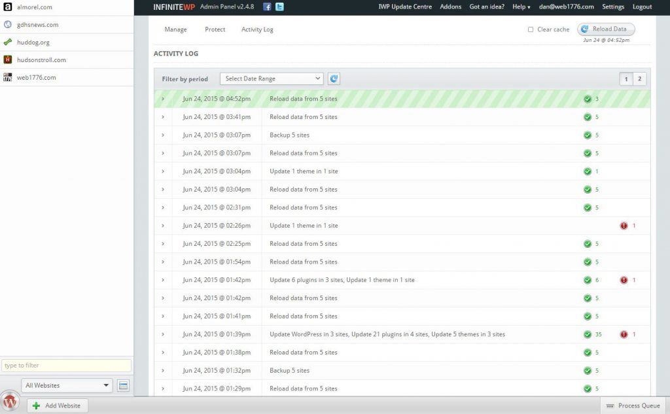670x414 pixels.
Task: Expand the 01:39pm Update WordPress entry
Action: pyautogui.click(x=163, y=334)
